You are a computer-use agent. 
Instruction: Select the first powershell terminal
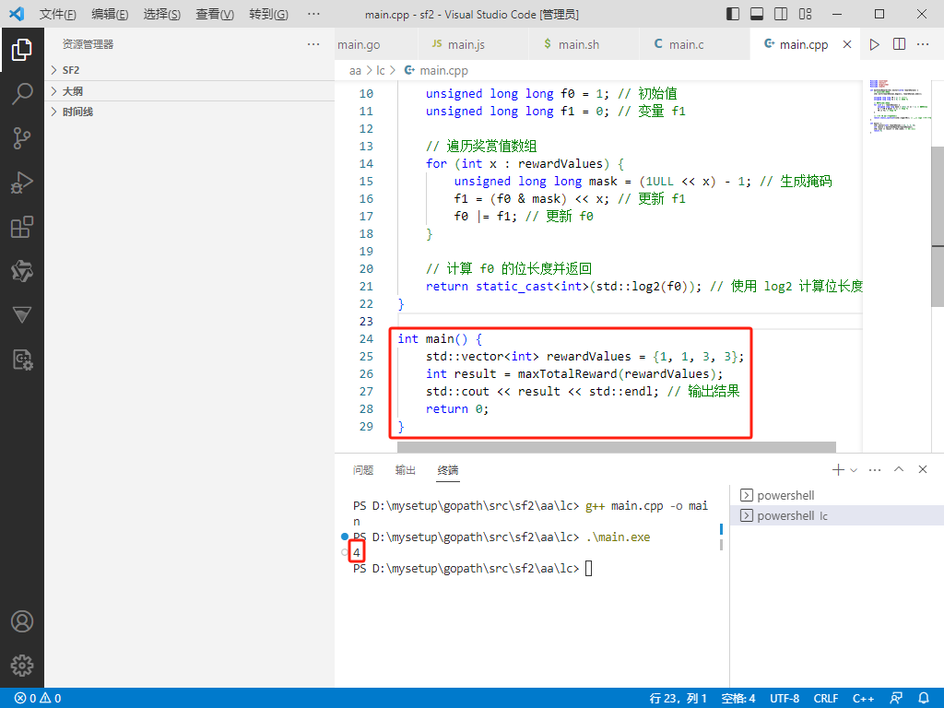(x=837, y=495)
